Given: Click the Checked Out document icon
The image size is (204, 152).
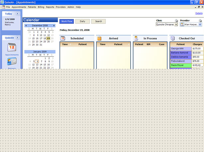Looking at the screenshot, I should pos(173,38).
